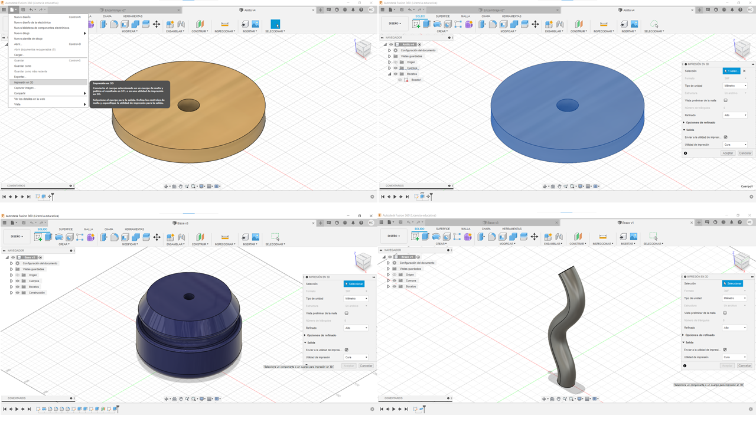Open Refinado dropdown in top-right dialog
The width and height of the screenshot is (756, 425).
[735, 115]
